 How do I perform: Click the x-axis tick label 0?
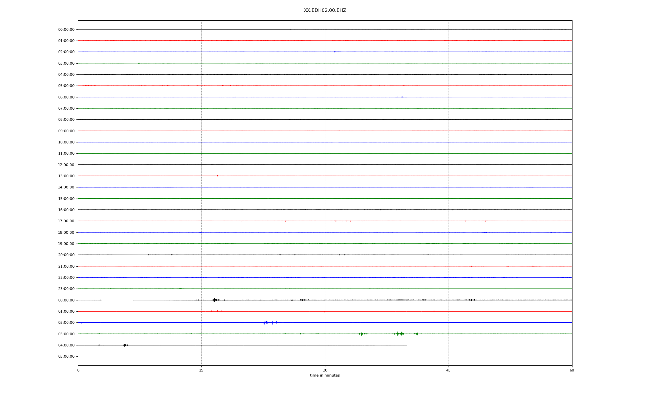click(x=78, y=370)
